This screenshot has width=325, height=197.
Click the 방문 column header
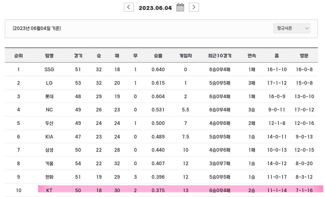[304, 56]
